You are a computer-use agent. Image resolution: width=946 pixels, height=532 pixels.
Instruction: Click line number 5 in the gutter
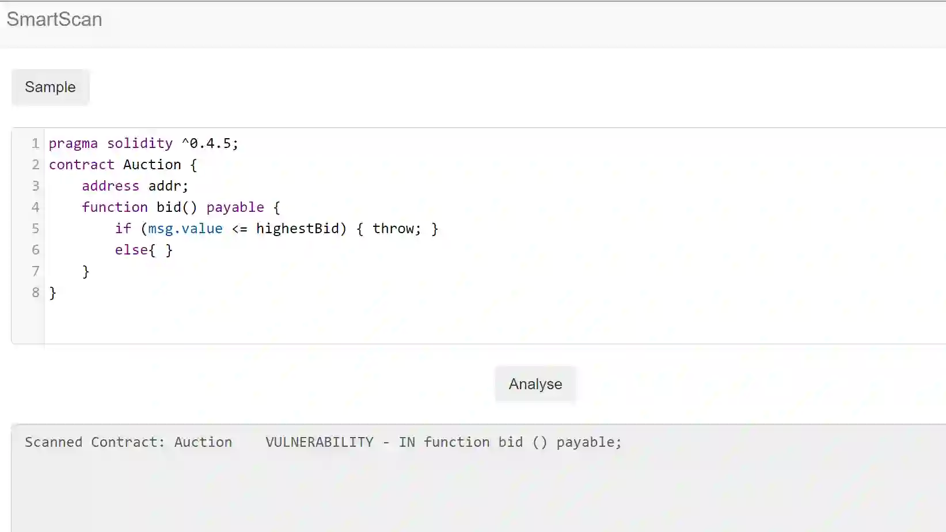pos(35,229)
